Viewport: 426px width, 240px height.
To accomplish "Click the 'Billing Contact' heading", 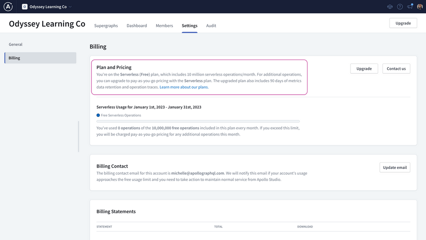I will [112, 166].
